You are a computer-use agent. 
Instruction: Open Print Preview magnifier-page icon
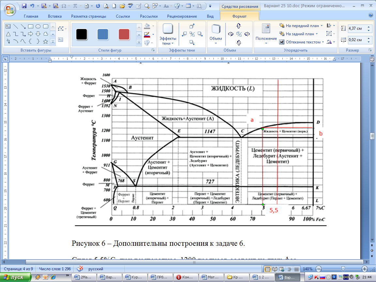(x=106, y=6)
